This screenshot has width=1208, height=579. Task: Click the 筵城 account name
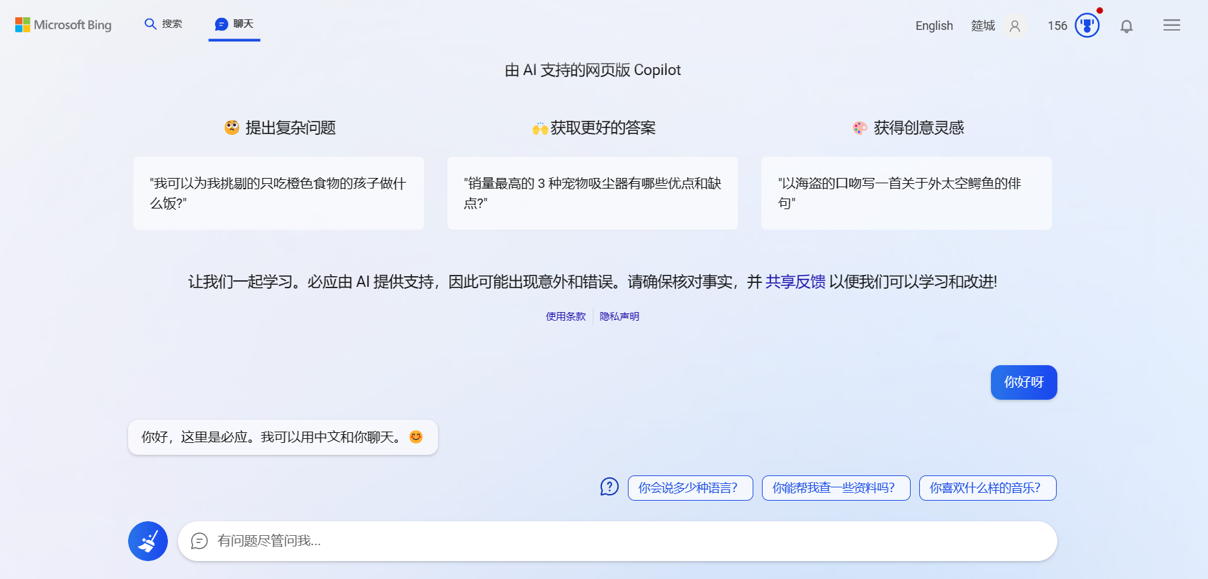983,26
